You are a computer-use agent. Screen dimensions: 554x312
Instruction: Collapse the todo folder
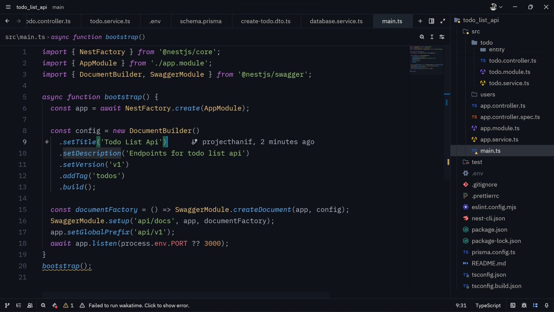(x=502, y=43)
